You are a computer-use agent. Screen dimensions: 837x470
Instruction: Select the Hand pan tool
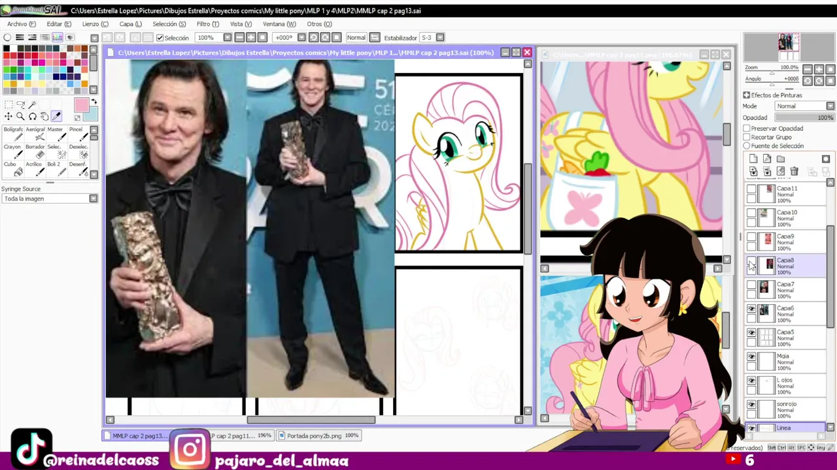click(44, 116)
